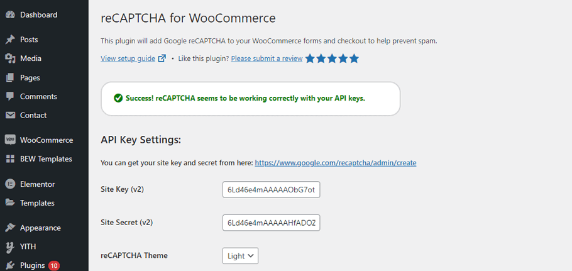
Task: Open the Templates menu item
Action: pos(37,203)
